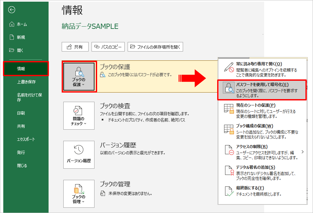Select 新規 in the sidebar
313x213 pixels.
point(26,37)
